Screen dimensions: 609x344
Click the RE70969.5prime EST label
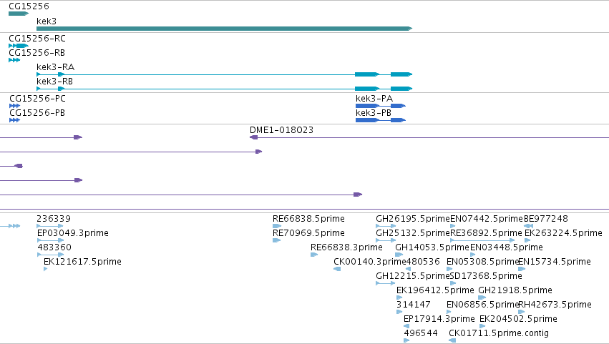[308, 233]
